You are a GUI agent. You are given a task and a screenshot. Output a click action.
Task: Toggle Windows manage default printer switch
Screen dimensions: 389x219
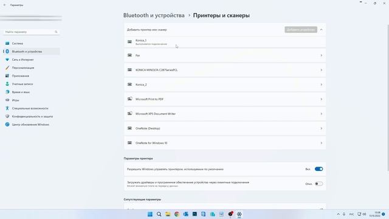click(318, 169)
